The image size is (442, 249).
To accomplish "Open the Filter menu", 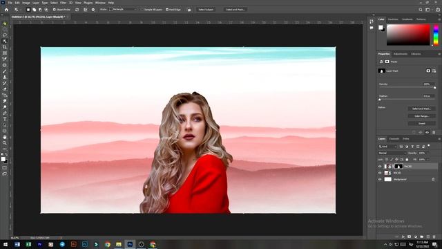I will click(x=63, y=3).
